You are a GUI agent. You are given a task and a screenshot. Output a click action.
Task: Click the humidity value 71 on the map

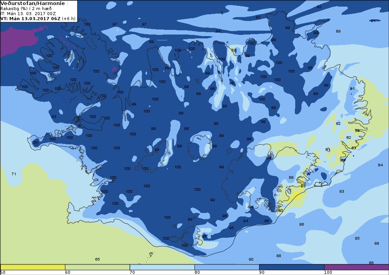[14, 174]
